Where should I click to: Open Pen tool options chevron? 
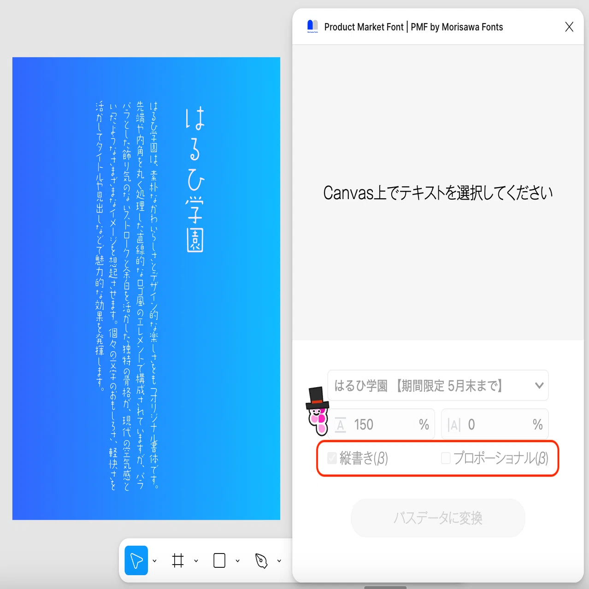[x=279, y=561]
